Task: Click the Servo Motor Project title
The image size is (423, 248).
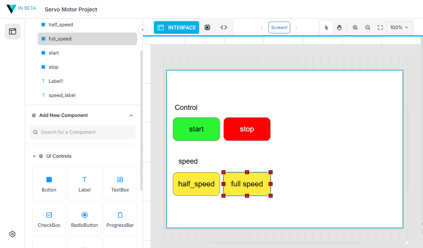Action: [71, 9]
